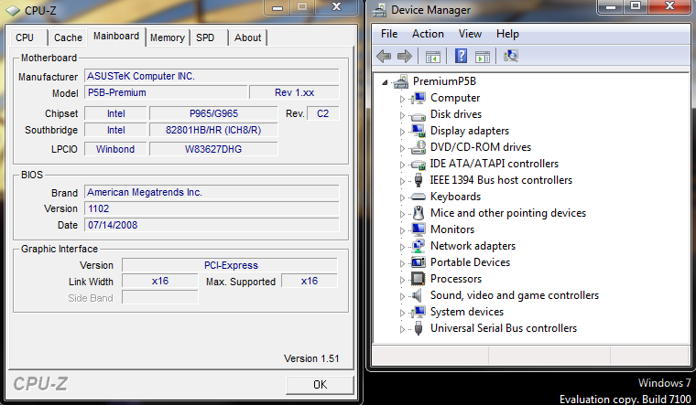This screenshot has width=696, height=405.
Task: Click the Mice and other pointing devices icon
Action: [x=419, y=213]
